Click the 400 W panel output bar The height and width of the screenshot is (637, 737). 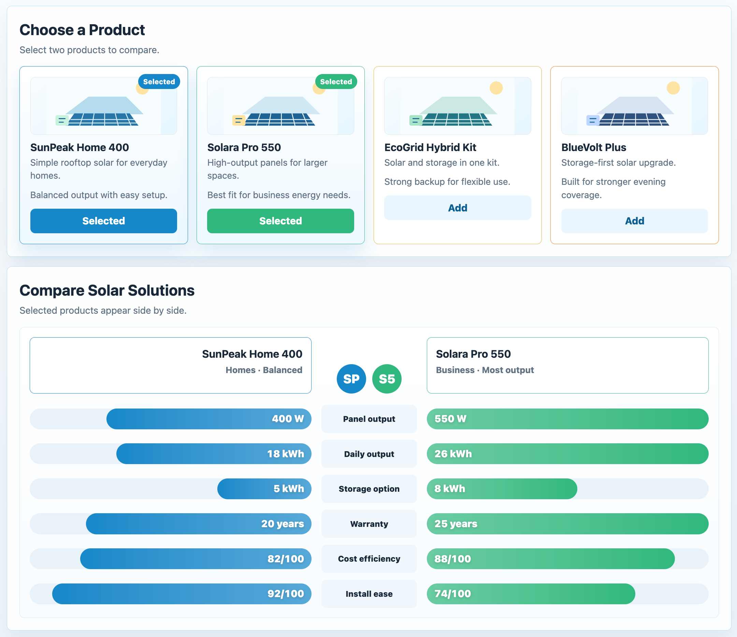click(209, 419)
